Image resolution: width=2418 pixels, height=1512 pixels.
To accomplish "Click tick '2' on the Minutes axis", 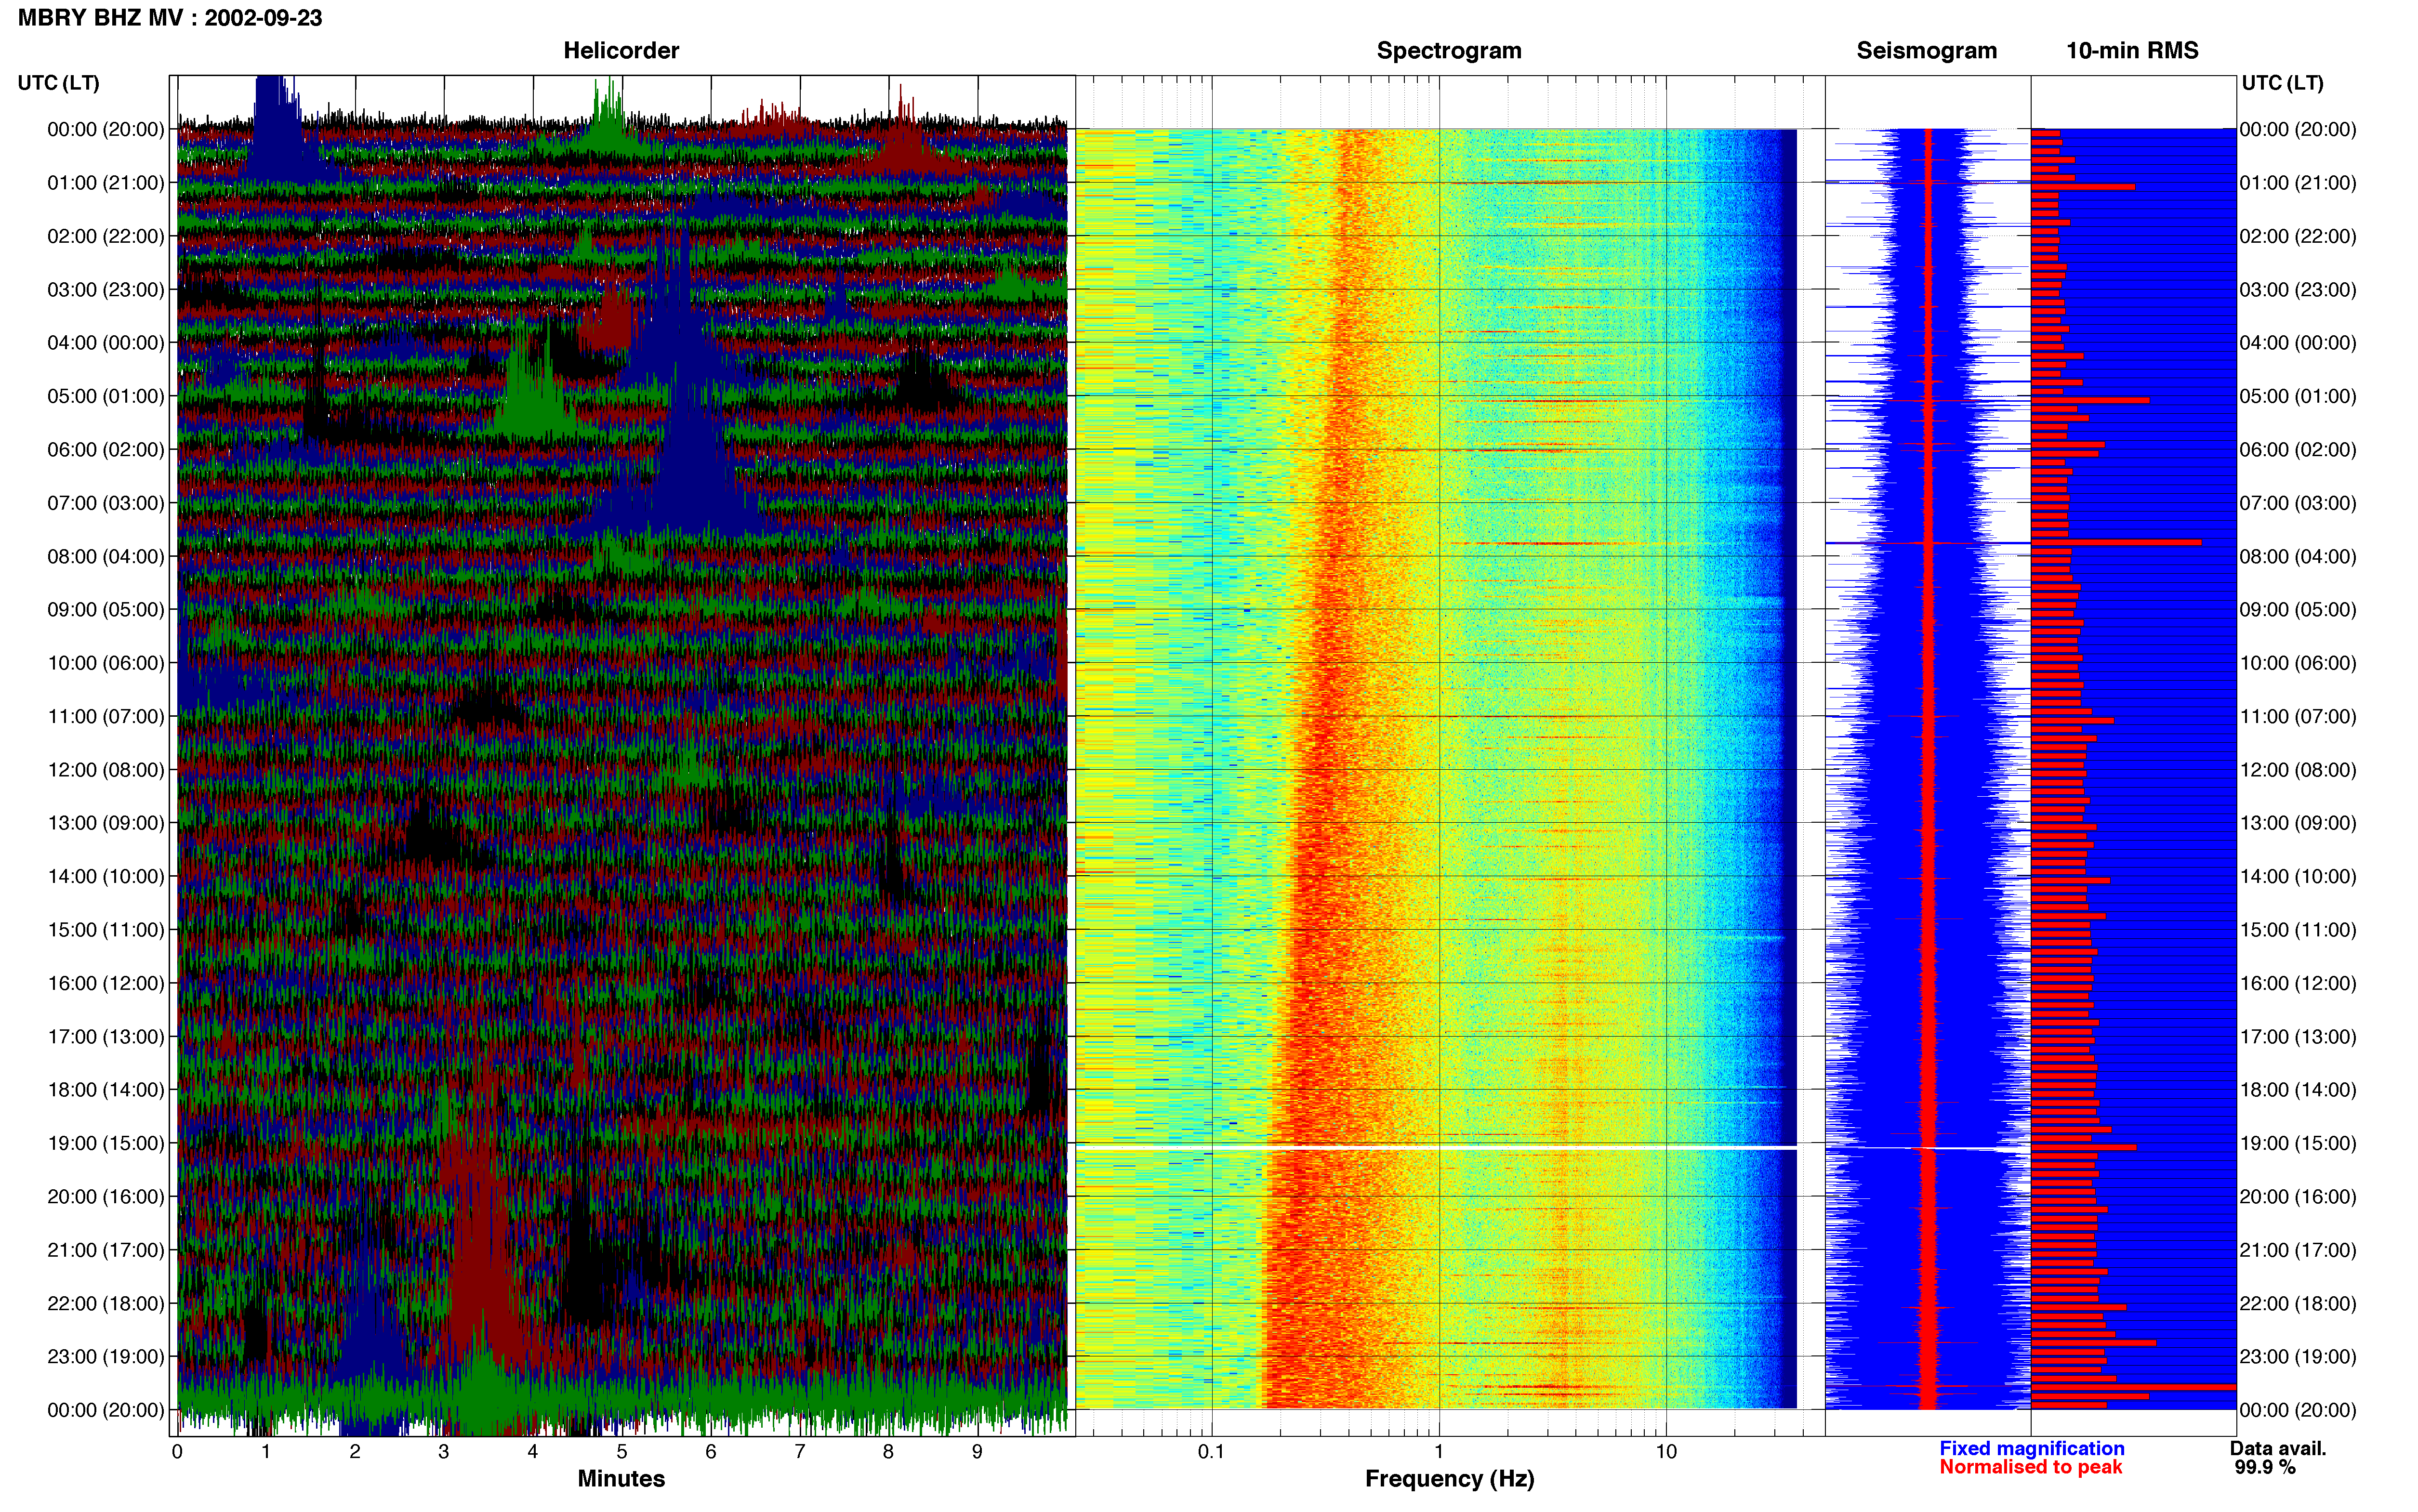I will [x=355, y=1452].
